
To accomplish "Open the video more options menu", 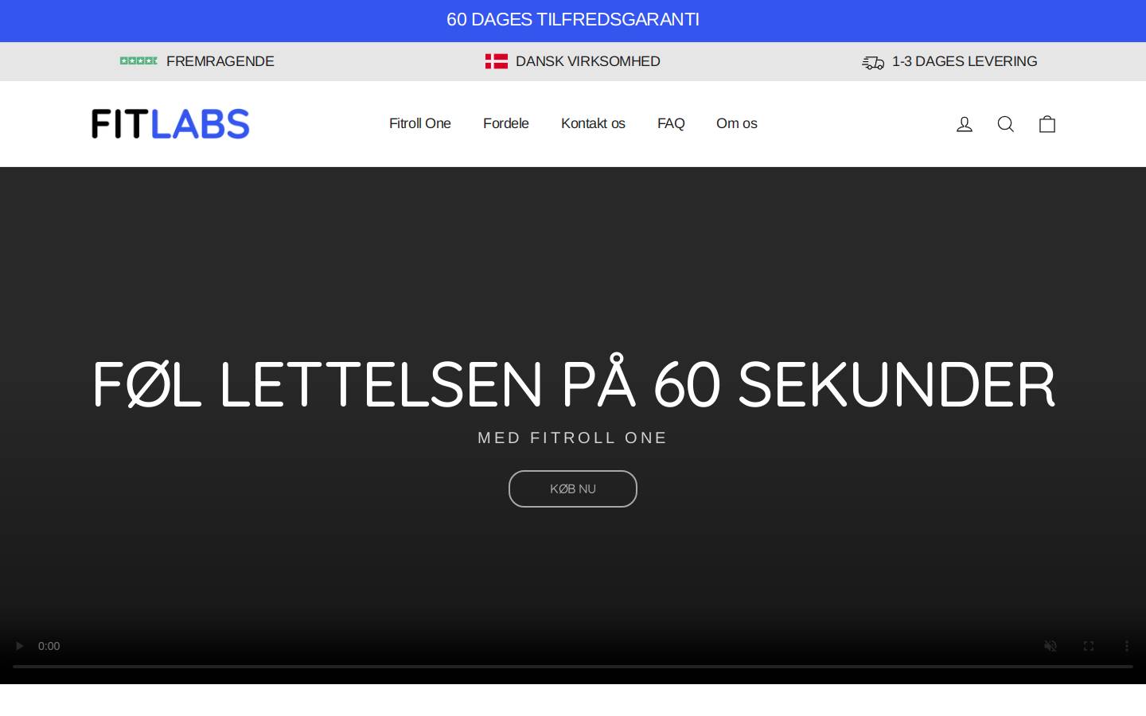I will pos(1126,646).
